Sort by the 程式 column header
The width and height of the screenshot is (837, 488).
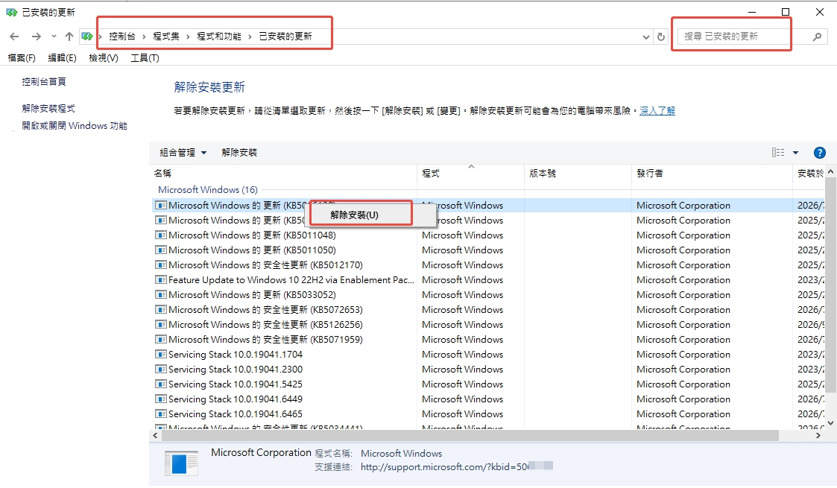[470, 174]
